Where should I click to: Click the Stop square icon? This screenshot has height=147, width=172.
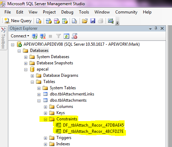(51, 36)
